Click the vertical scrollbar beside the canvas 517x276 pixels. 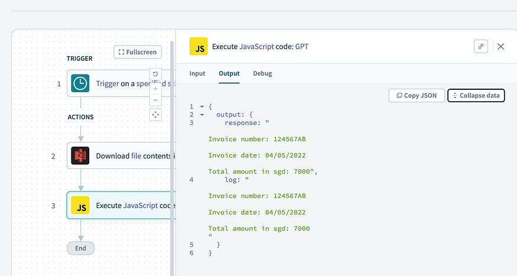pyautogui.click(x=172, y=158)
